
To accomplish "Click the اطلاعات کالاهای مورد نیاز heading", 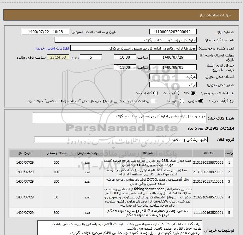I will pos(210,128).
